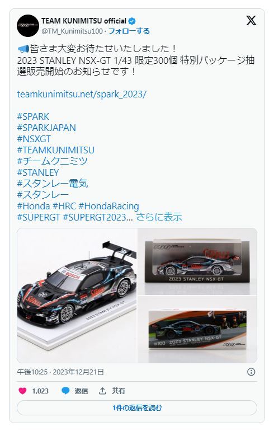Open the #SPARKJAPAN hashtag

[46, 128]
